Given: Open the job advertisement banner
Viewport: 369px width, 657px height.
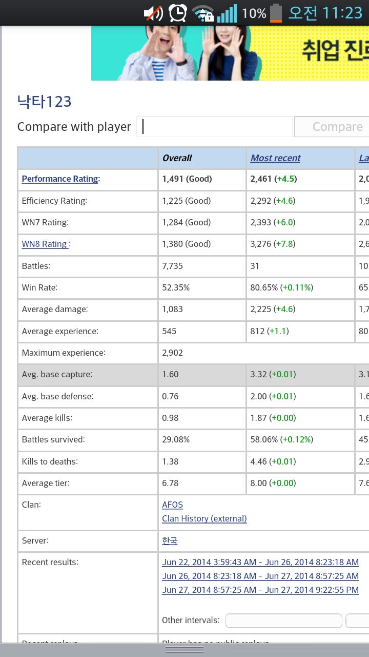Looking at the screenshot, I should tap(230, 53).
